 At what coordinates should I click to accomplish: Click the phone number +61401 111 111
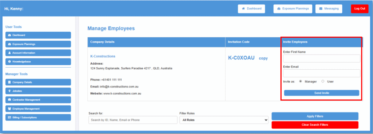point(111,80)
